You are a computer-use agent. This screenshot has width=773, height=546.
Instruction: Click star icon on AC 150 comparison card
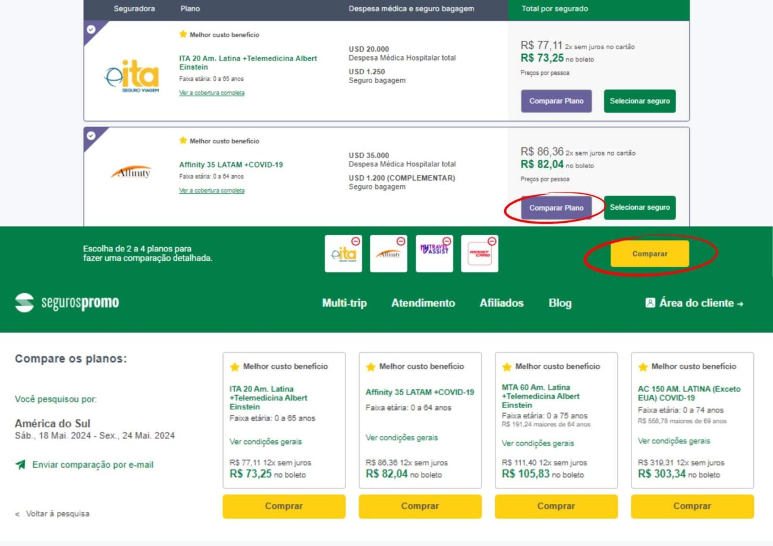coord(643,367)
